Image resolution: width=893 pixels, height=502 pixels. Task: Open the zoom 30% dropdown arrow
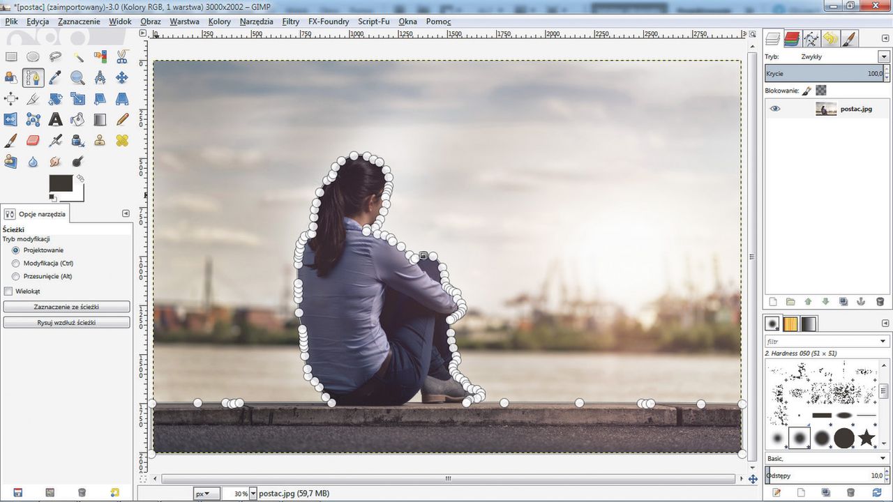(x=253, y=494)
